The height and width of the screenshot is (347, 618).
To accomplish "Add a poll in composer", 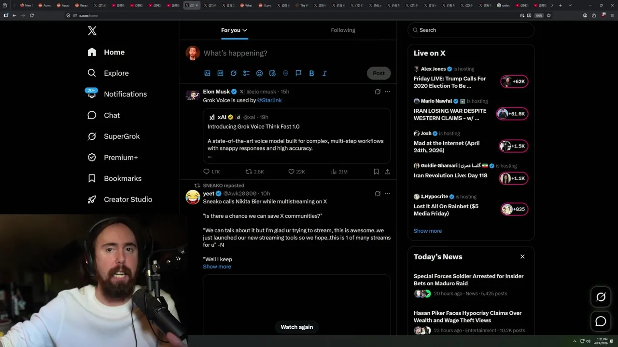I will coord(246,73).
